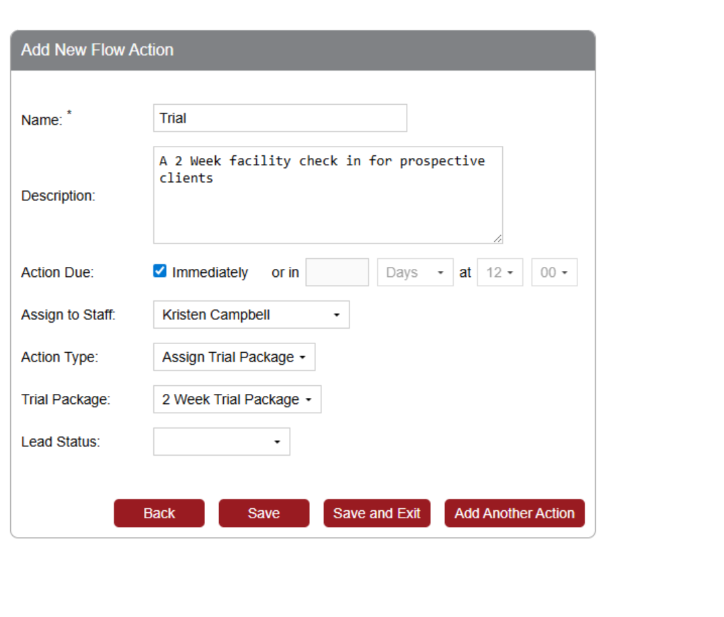Click the 'Lead Status:' label

point(61,442)
